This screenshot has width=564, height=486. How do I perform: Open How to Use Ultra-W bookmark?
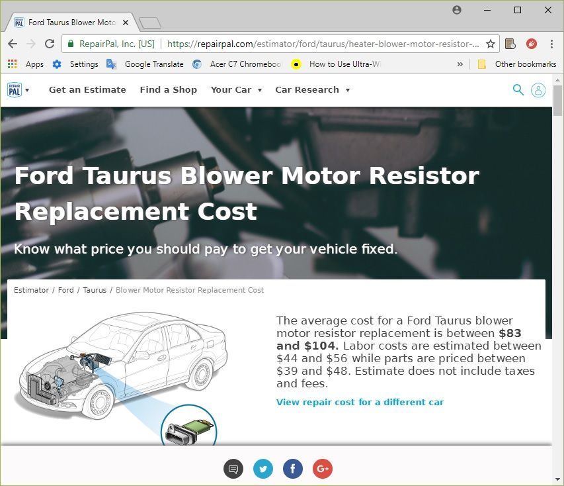[336, 64]
